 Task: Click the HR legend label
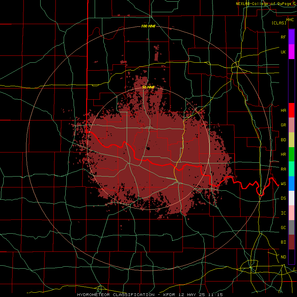click(283, 154)
